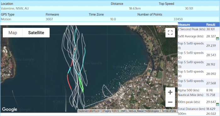Image resolution: width=220 pixels, height=116 pixels.
Task: Select the lower red track segment
Action: pos(69,82)
